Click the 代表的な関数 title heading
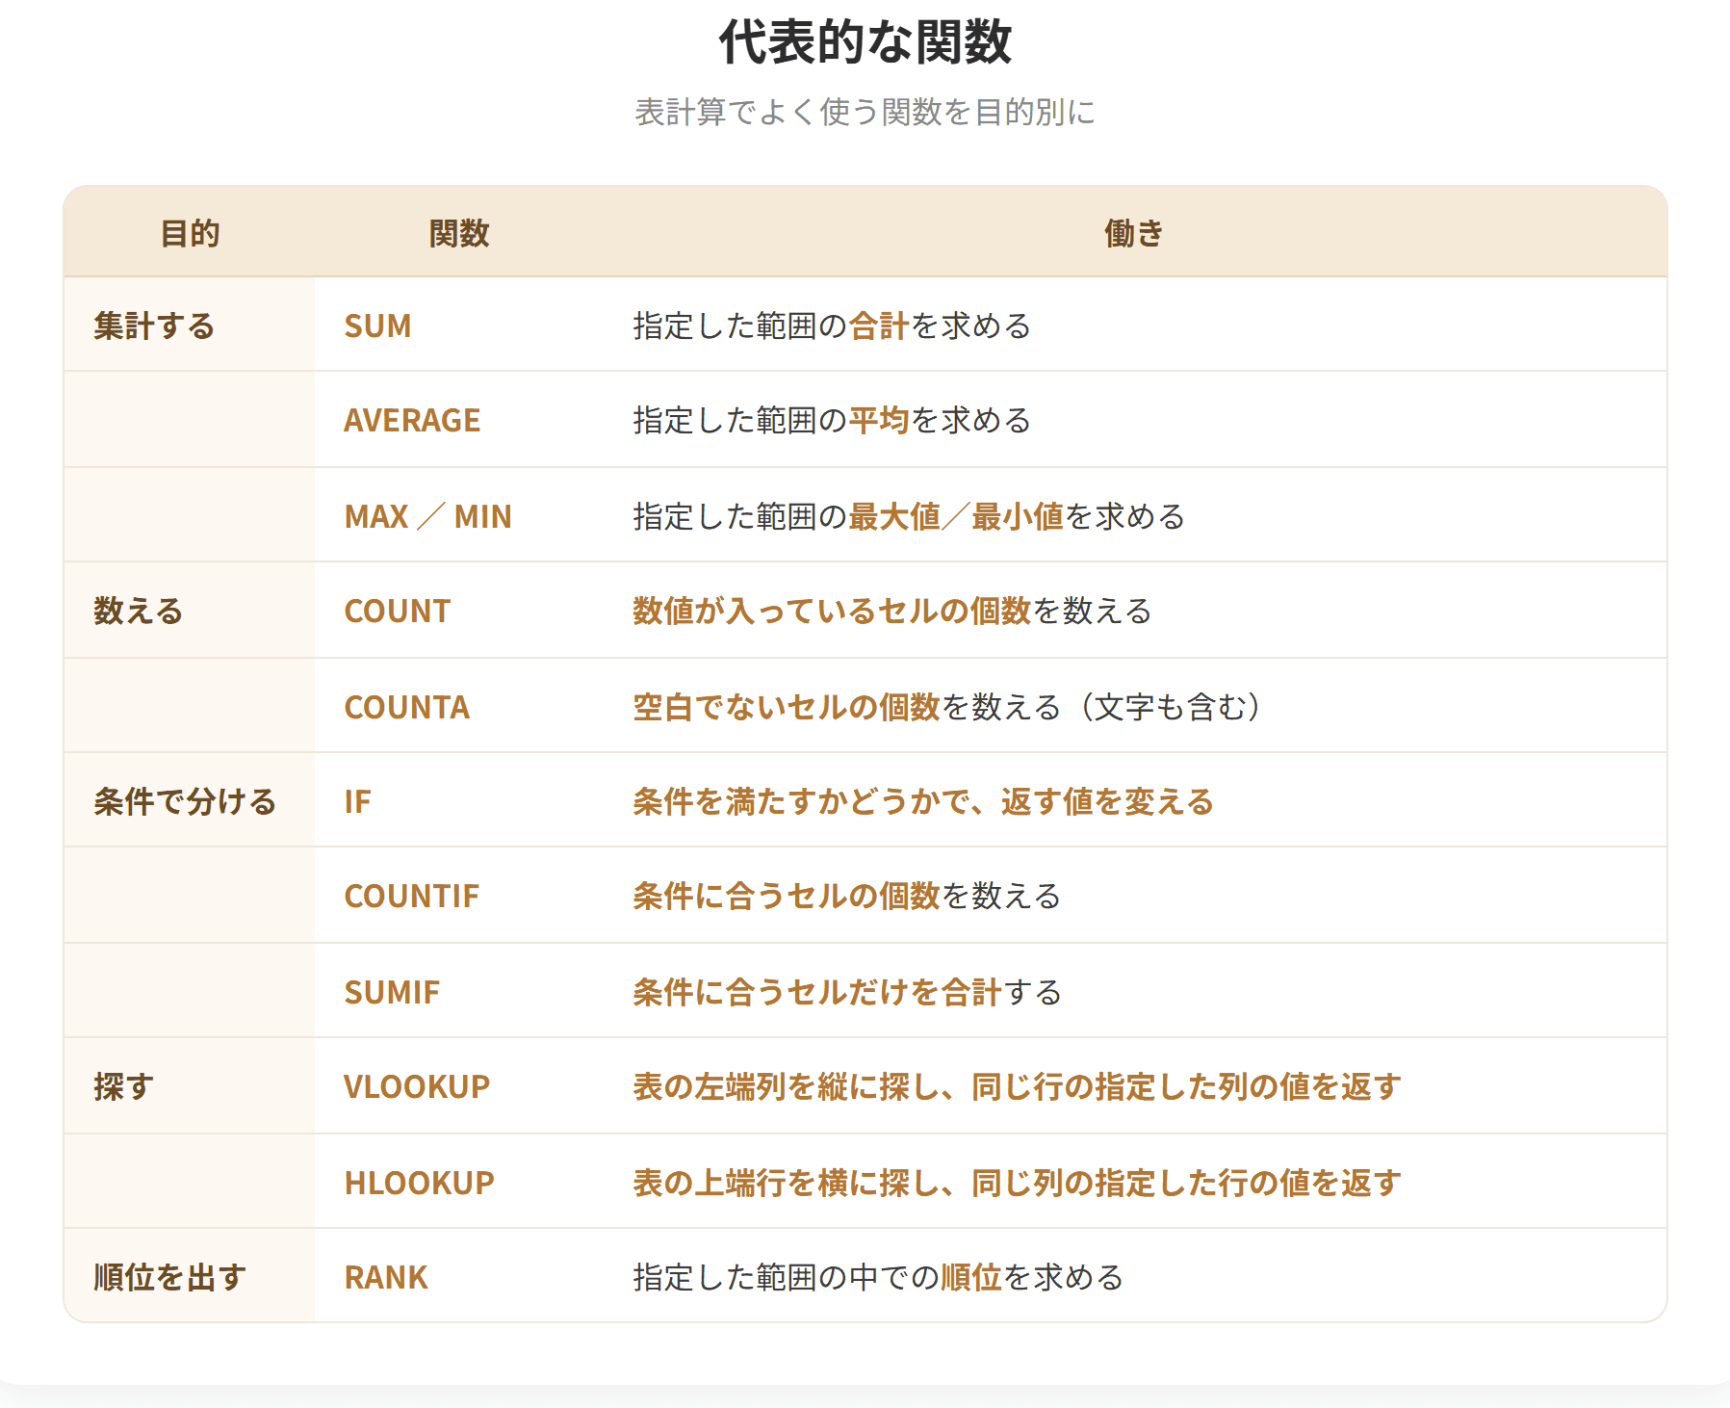Image resolution: width=1730 pixels, height=1408 pixels. [865, 41]
